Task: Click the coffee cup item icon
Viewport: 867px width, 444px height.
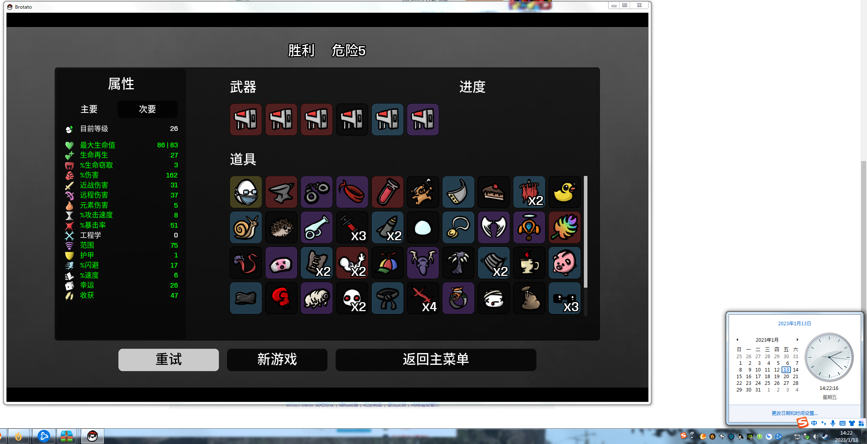Action: pos(529,263)
